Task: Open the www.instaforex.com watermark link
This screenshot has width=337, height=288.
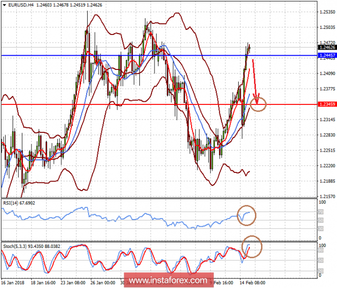Action: point(168,280)
